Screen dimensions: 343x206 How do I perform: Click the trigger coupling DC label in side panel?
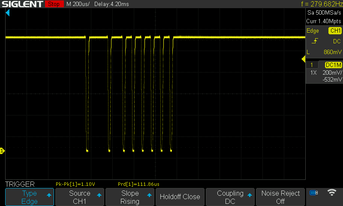(337, 41)
